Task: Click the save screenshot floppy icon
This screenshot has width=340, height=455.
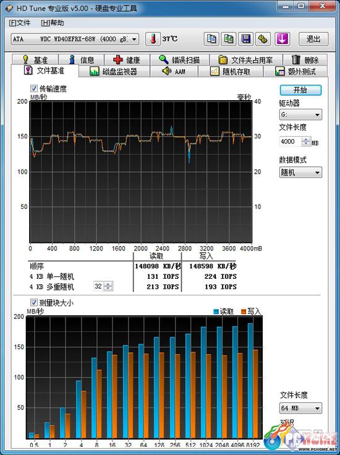Action: point(245,39)
